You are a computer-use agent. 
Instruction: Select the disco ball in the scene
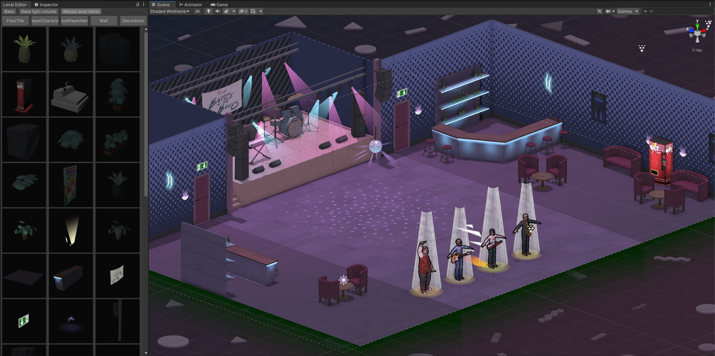pyautogui.click(x=375, y=147)
